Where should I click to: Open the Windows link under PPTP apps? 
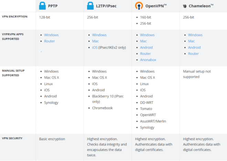pyautogui.click(x=51, y=35)
